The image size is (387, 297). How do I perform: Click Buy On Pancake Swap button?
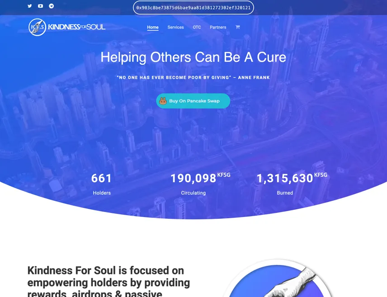193,101
